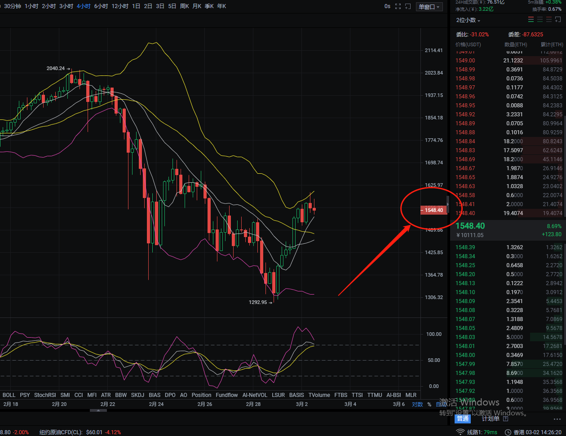Click the fullscreen chart icon
566x436 pixels.
click(398, 6)
